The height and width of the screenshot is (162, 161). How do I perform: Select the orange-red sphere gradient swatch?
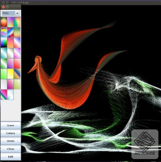click(x=4, y=22)
